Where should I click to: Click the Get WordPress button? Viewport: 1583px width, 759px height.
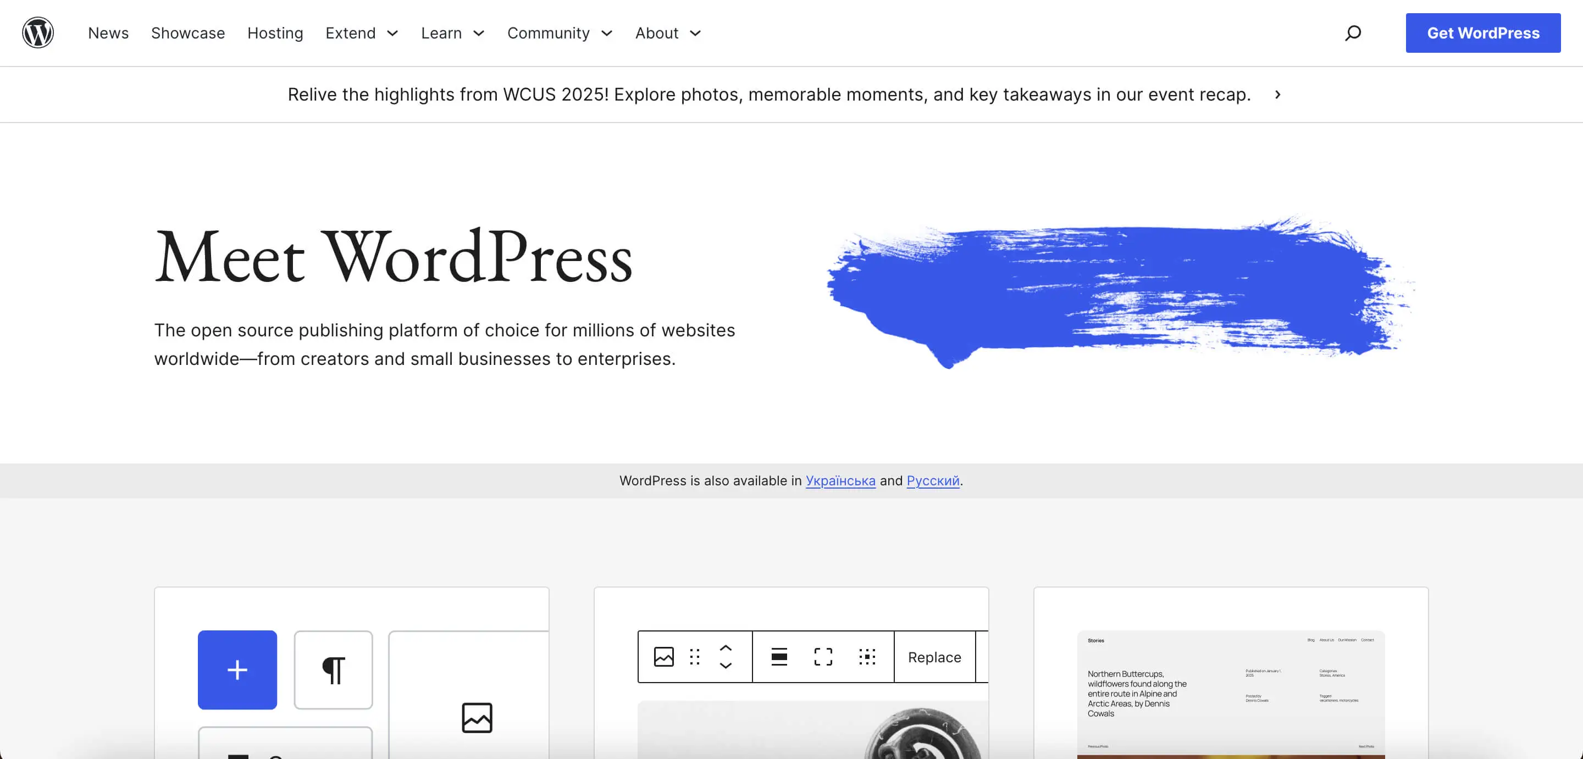[1483, 32]
